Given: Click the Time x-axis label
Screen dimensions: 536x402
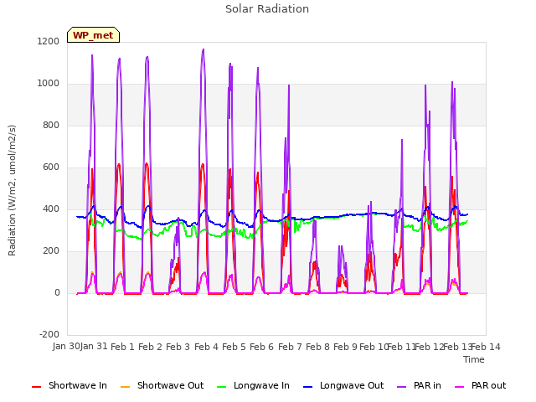Looking at the screenshot, I should click(474, 359).
